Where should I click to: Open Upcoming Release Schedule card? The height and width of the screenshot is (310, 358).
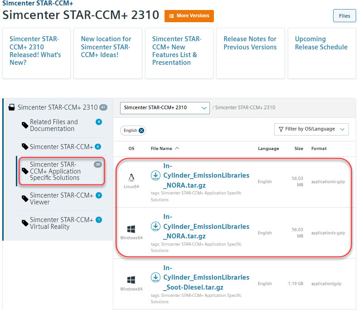(321, 43)
